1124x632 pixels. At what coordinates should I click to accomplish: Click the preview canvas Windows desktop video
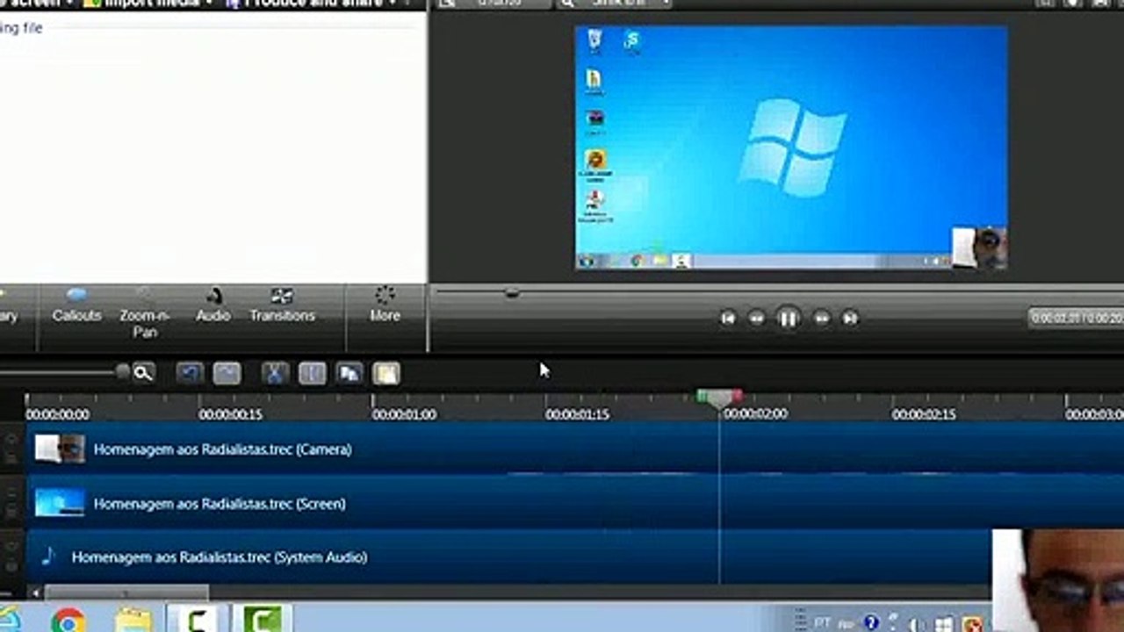(791, 147)
